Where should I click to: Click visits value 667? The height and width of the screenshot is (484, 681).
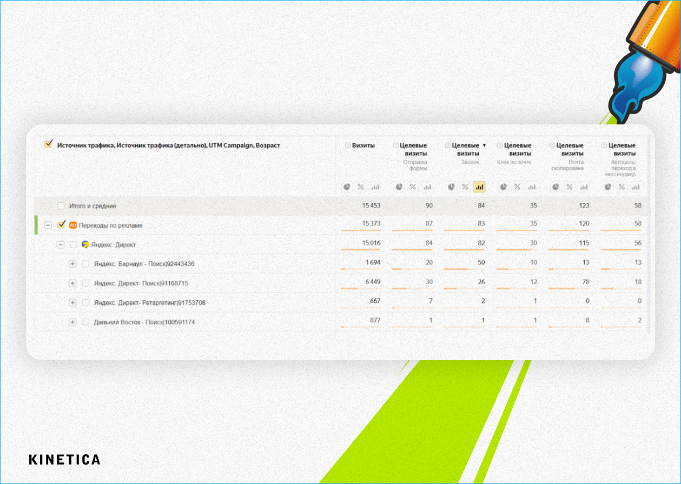click(x=375, y=301)
